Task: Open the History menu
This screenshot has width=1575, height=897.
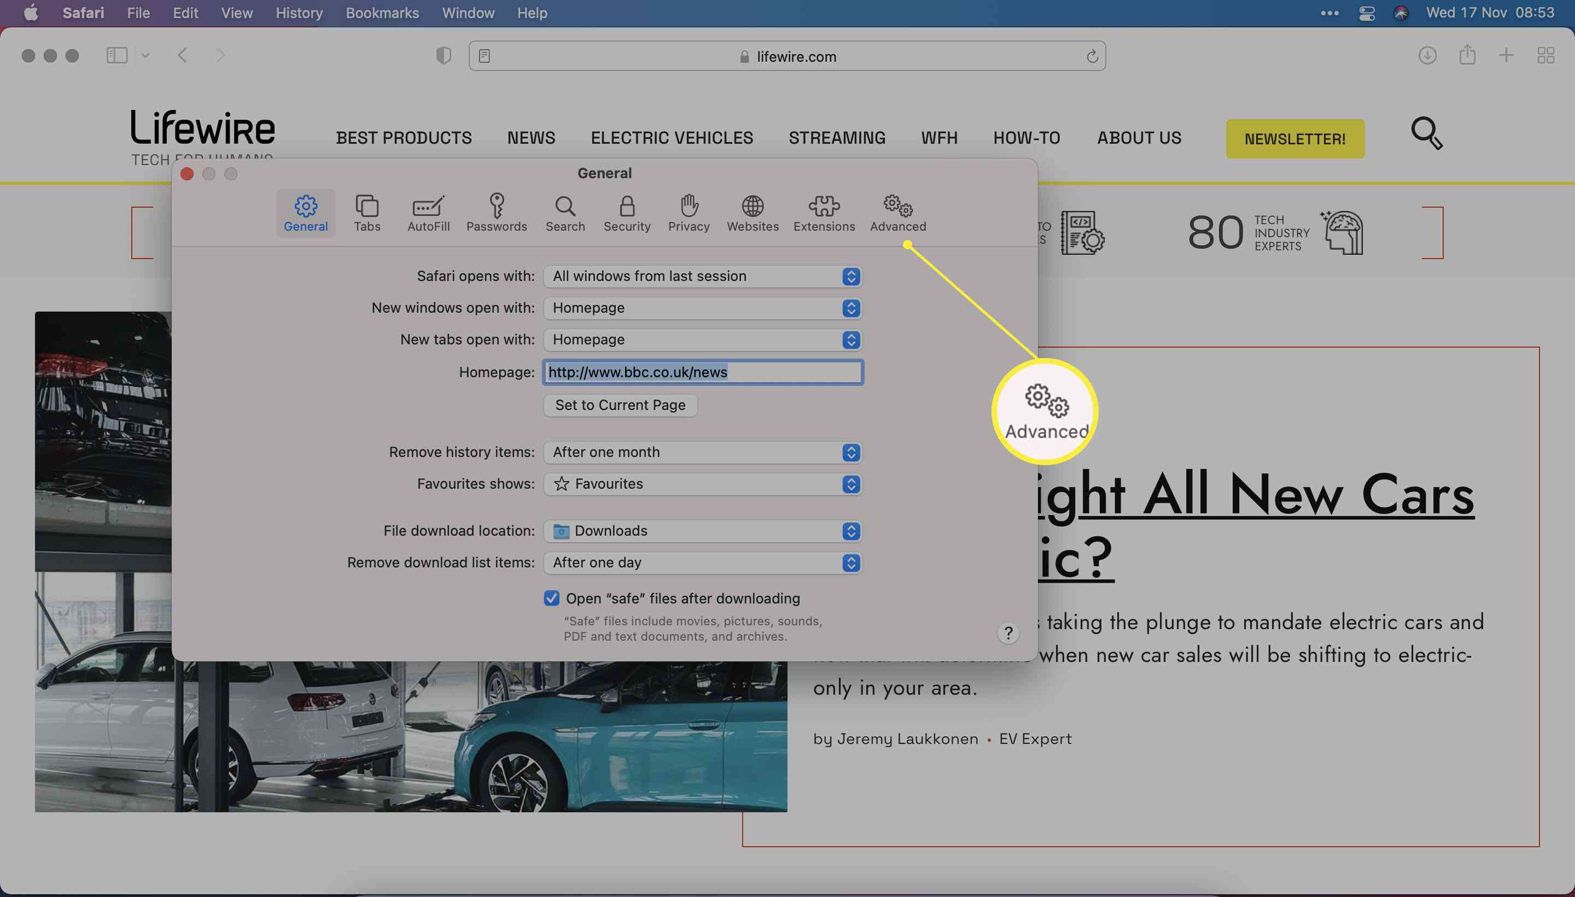Action: coord(299,13)
